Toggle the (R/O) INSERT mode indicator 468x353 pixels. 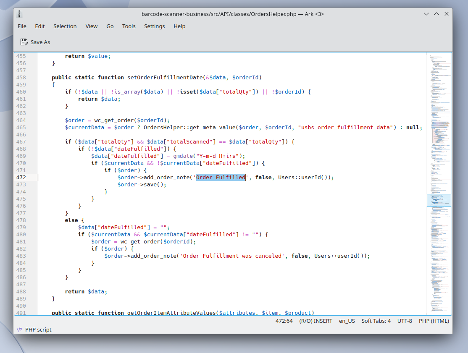(316, 321)
